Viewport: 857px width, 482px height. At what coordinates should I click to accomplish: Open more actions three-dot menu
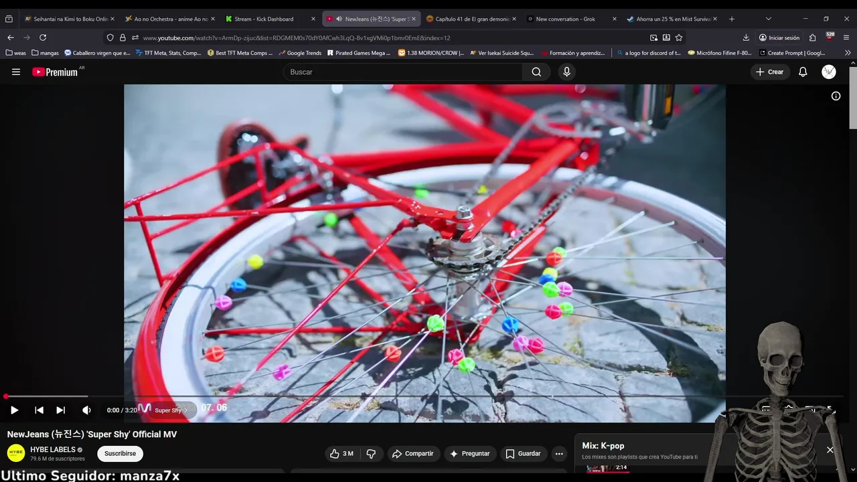(x=559, y=454)
